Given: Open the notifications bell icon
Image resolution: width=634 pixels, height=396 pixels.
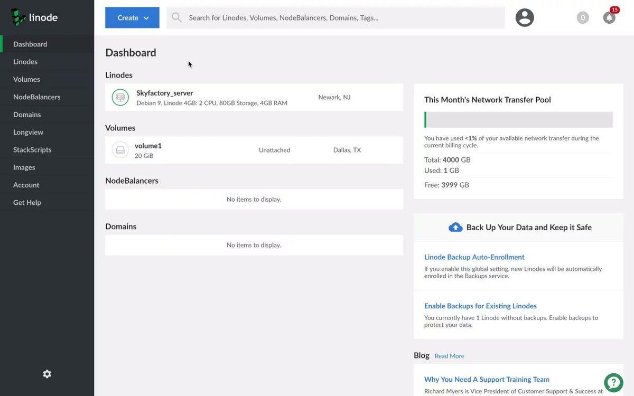Looking at the screenshot, I should click(x=609, y=17).
